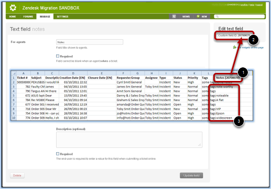Click the 'Ticket #' header cell
Image resolution: width=271 pixels, height=189 pixels.
(x=24, y=78)
